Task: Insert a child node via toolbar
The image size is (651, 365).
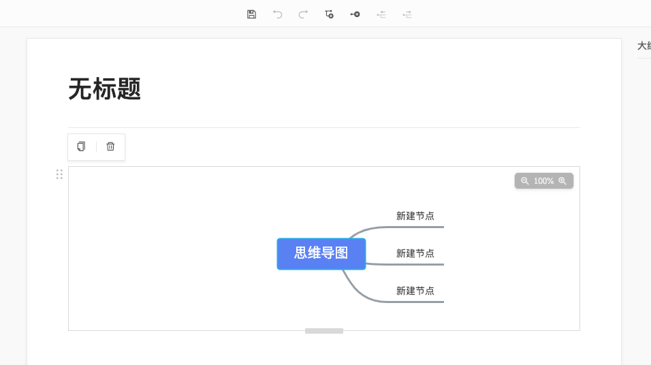Action: click(329, 14)
